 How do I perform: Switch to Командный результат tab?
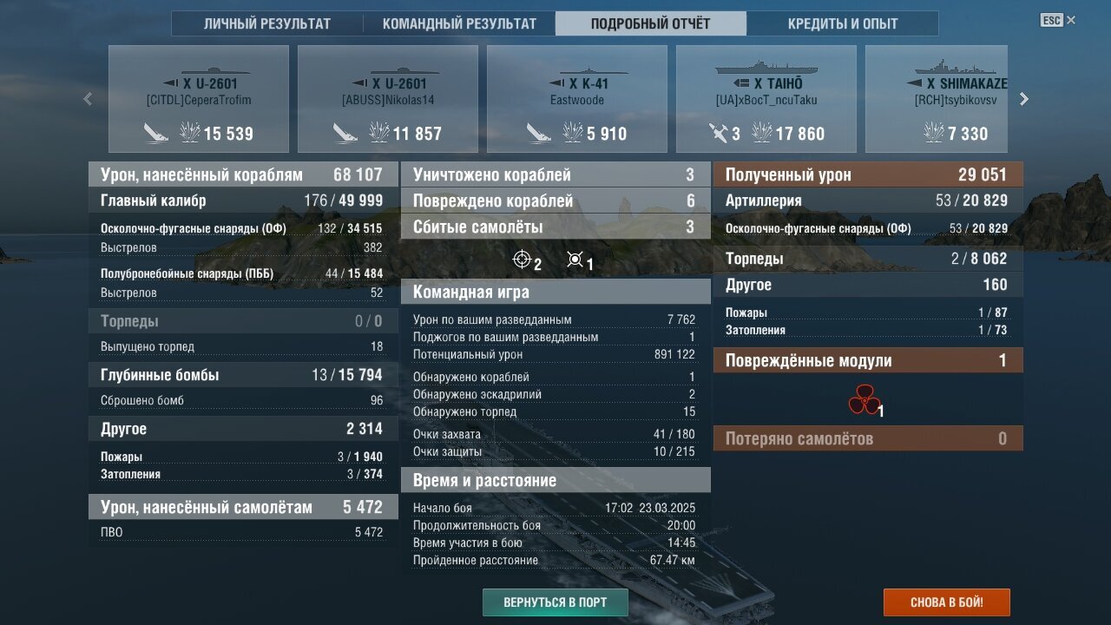[x=459, y=23]
